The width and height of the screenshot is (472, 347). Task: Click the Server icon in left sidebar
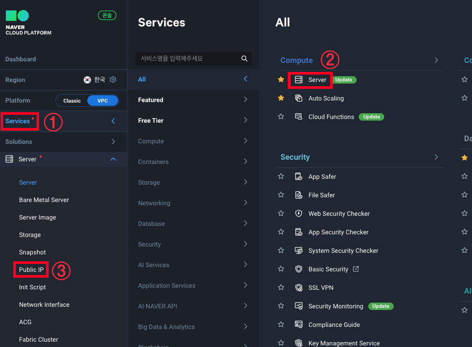point(10,159)
